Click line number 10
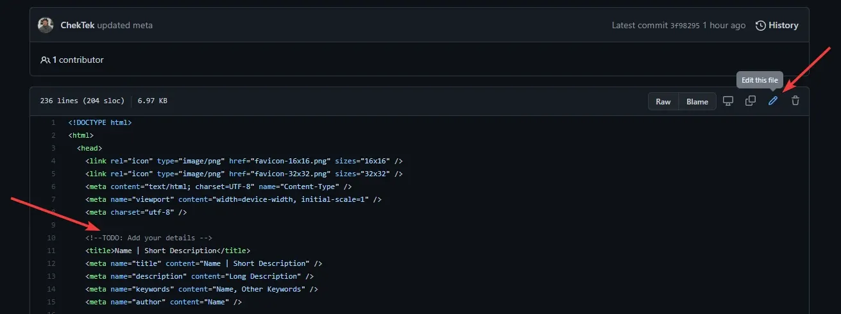 click(51, 238)
